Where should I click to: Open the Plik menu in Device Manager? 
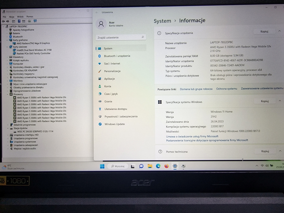4,17
